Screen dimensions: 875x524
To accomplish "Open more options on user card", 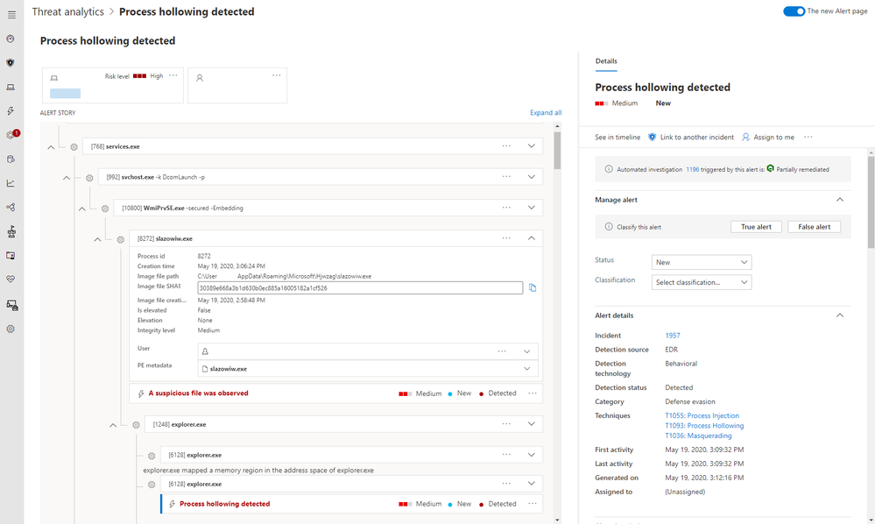I will 276,75.
